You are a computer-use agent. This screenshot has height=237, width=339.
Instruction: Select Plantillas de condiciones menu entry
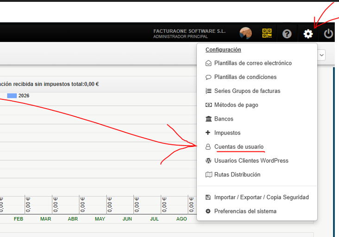click(x=245, y=77)
